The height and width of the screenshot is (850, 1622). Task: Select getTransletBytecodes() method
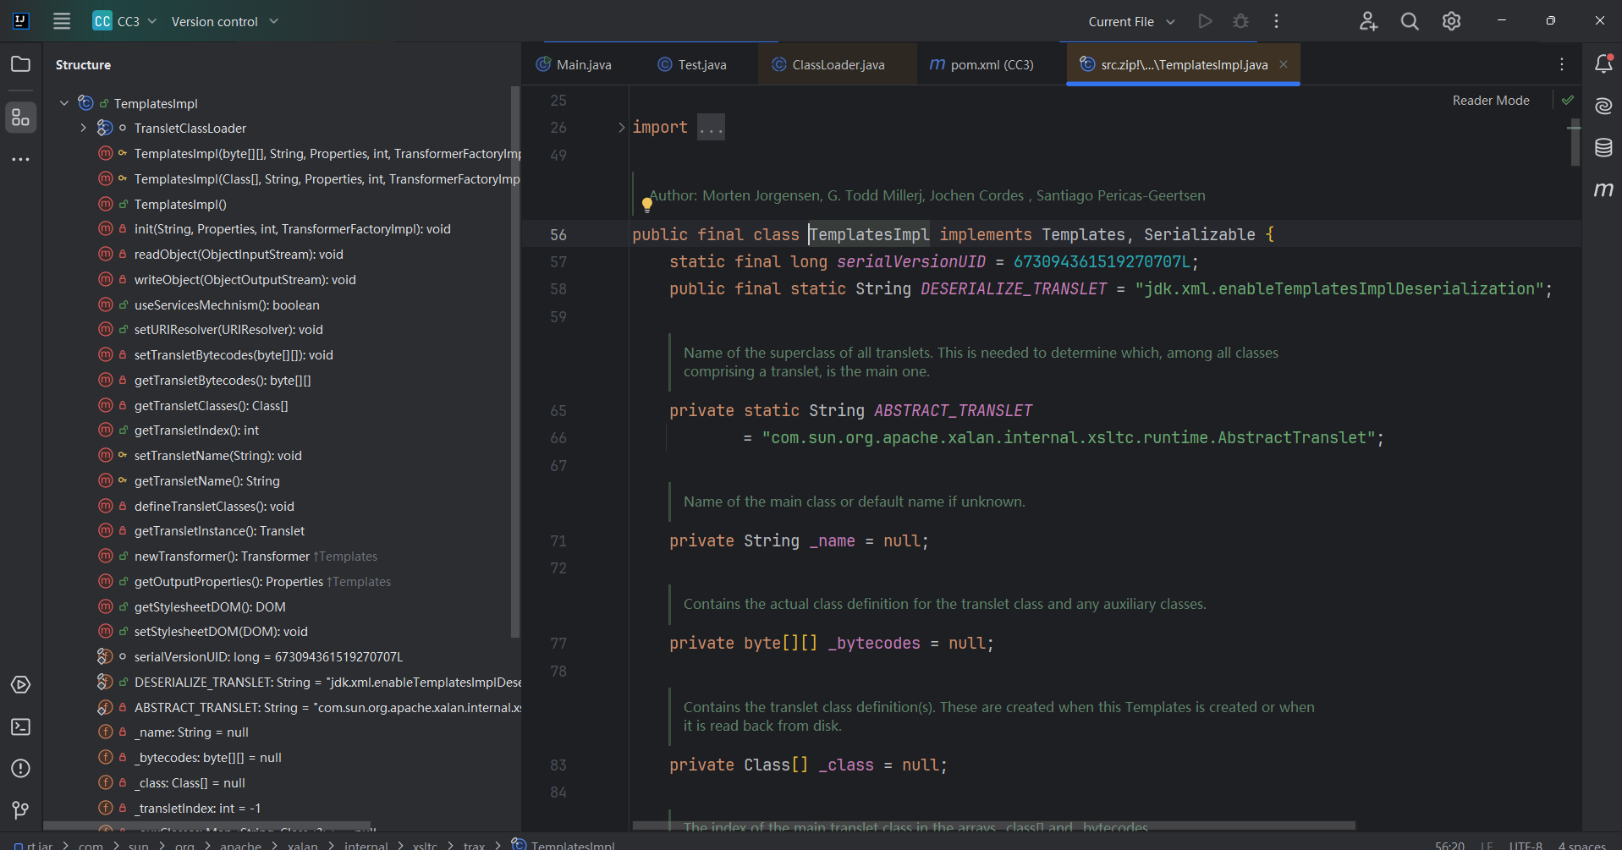click(223, 380)
